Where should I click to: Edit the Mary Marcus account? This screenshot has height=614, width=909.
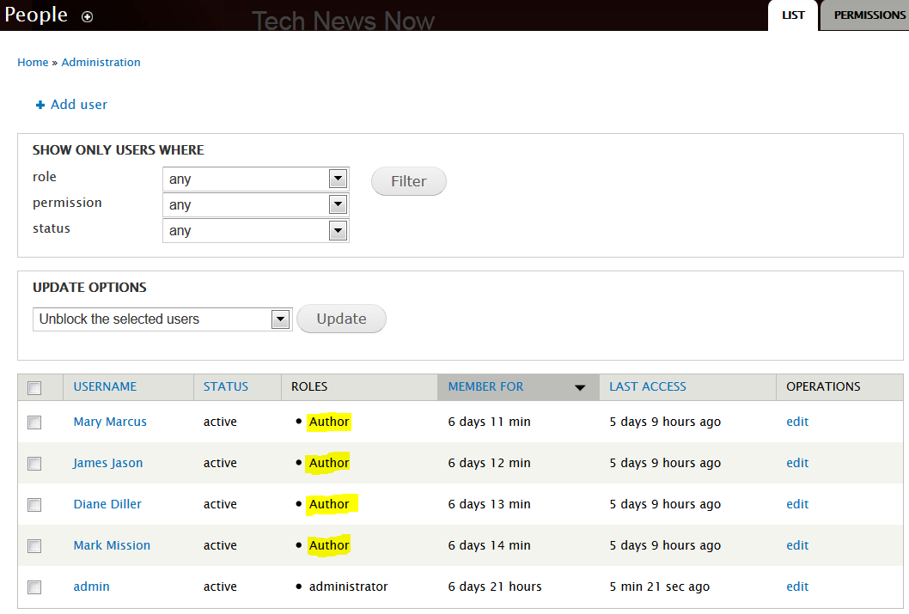tap(797, 422)
